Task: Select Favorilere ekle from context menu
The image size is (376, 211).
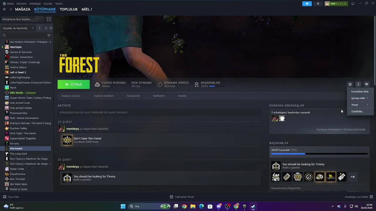Action: [x=360, y=91]
